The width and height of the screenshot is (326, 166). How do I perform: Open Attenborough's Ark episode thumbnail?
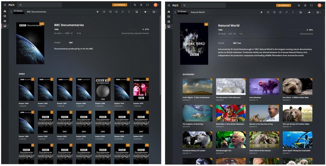point(231,140)
